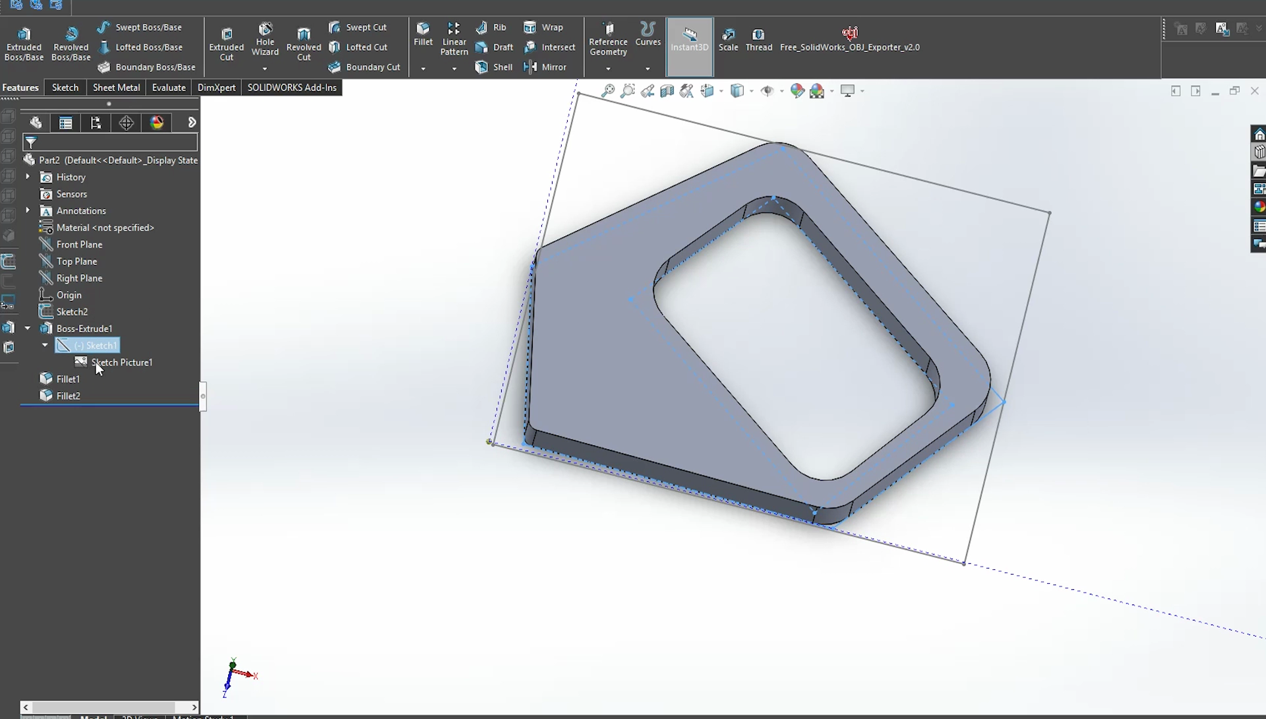Expand the Annotations tree item

click(x=28, y=210)
